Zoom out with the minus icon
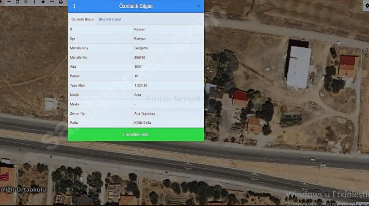The height and width of the screenshot is (206, 369). tap(9, 2)
